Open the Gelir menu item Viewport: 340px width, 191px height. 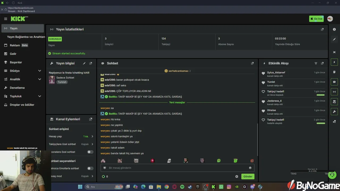pyautogui.click(x=23, y=54)
